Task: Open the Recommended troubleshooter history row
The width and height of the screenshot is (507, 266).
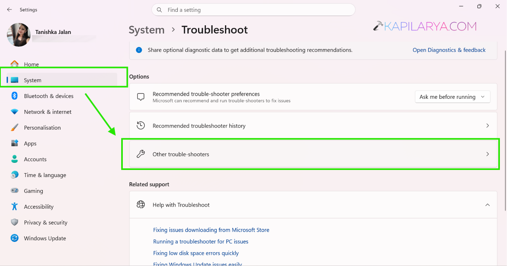Action: tap(313, 126)
